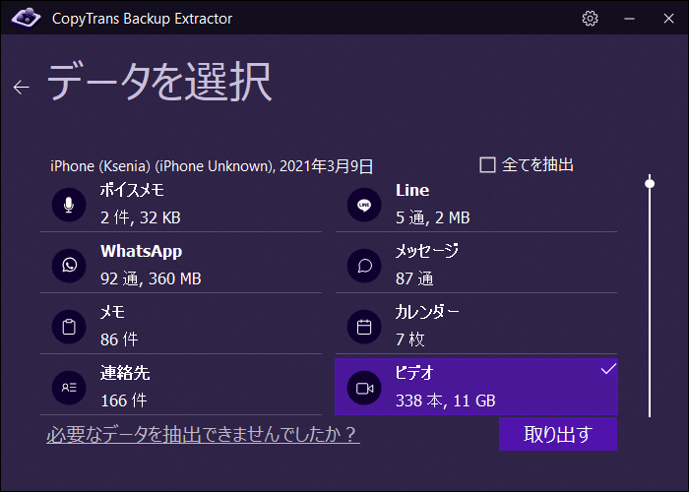This screenshot has height=492, width=689.
Task: Click the "2 件, 32 KB" text
Action: click(x=141, y=217)
